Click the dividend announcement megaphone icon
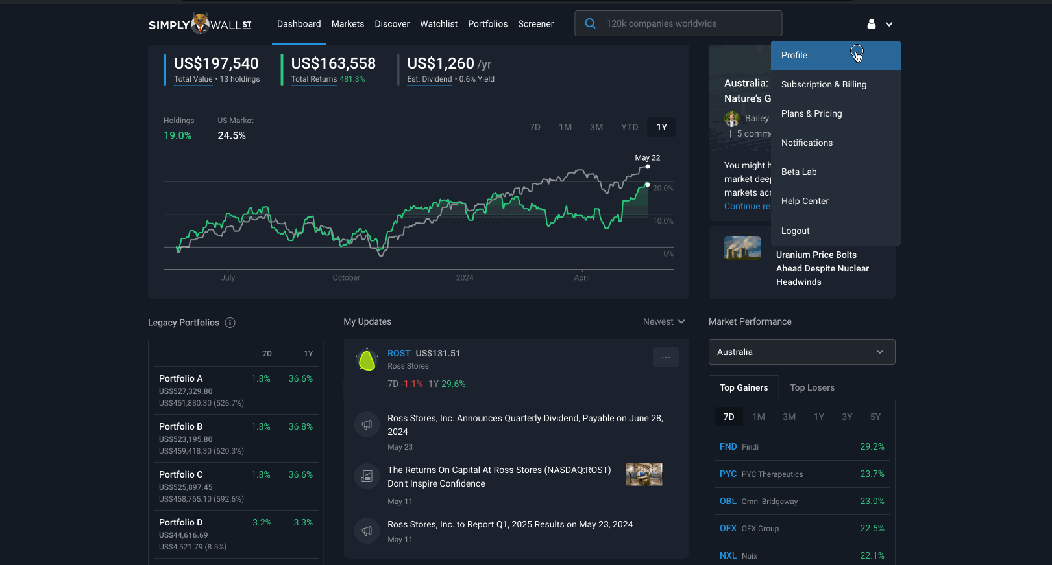1052x565 pixels. 367,424
